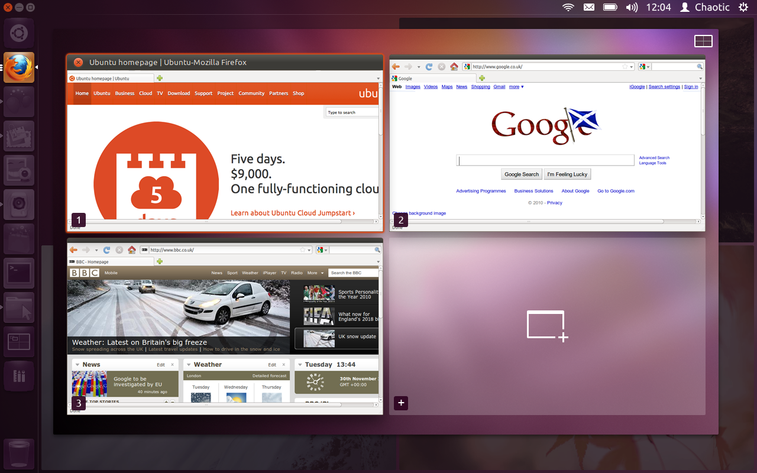Collapse the BBC Weather widget arrow
Screen dimensions: 757x473
pyautogui.click(x=188, y=365)
